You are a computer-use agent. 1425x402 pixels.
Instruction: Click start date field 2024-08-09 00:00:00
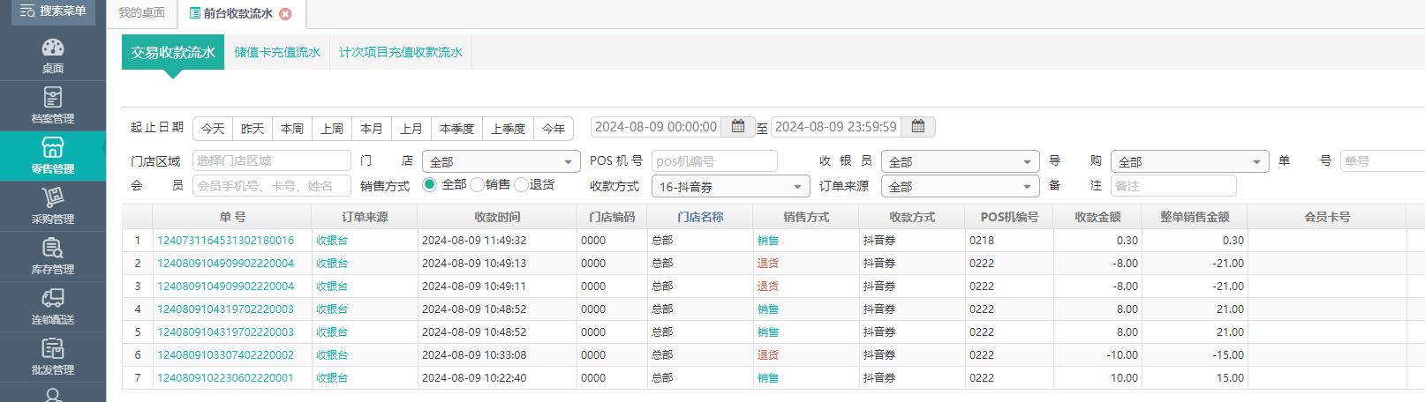pyautogui.click(x=656, y=127)
